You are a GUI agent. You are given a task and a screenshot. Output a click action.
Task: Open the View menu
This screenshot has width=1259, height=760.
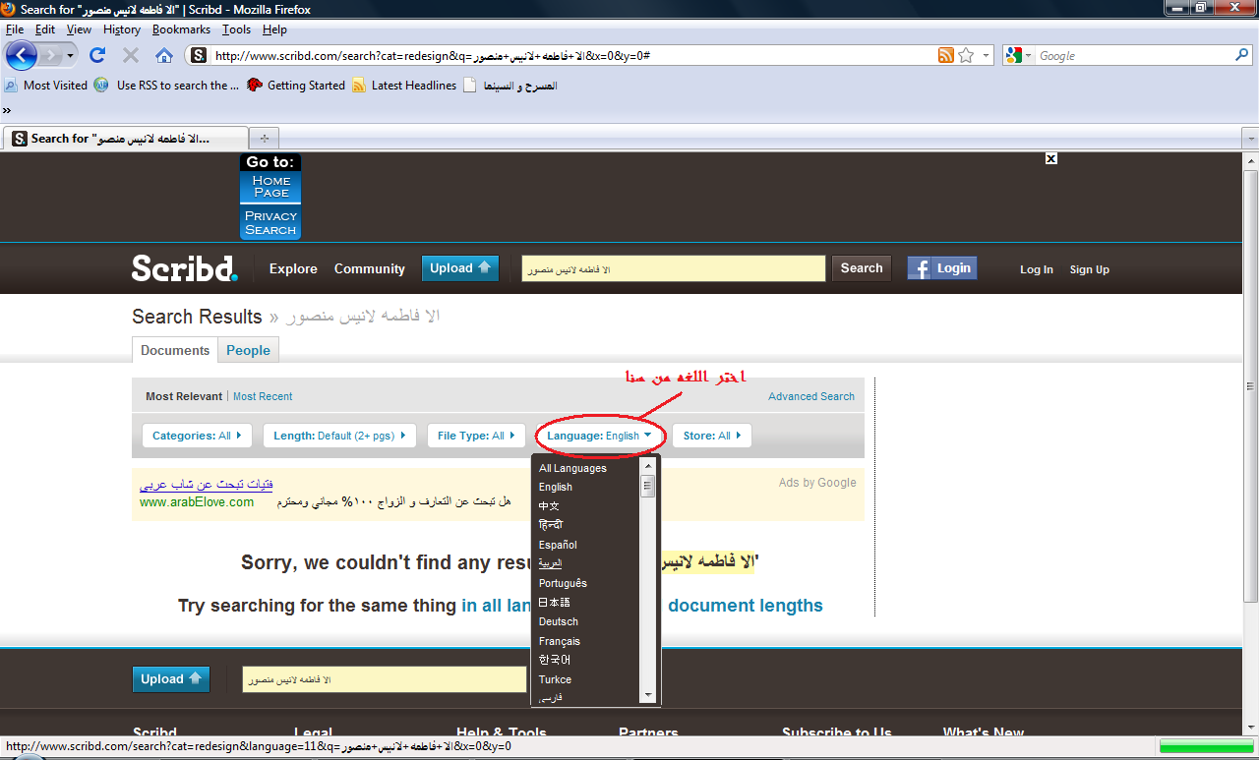pyautogui.click(x=79, y=29)
